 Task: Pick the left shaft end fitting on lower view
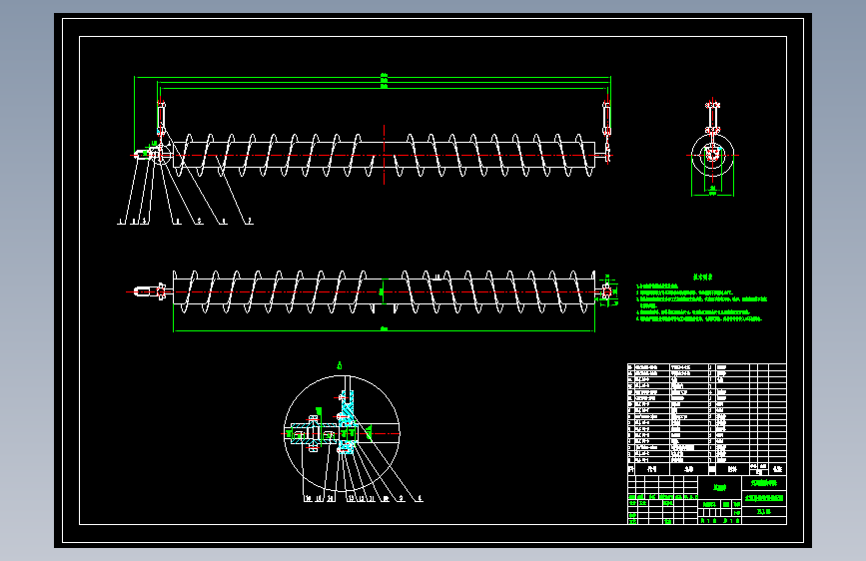click(150, 291)
